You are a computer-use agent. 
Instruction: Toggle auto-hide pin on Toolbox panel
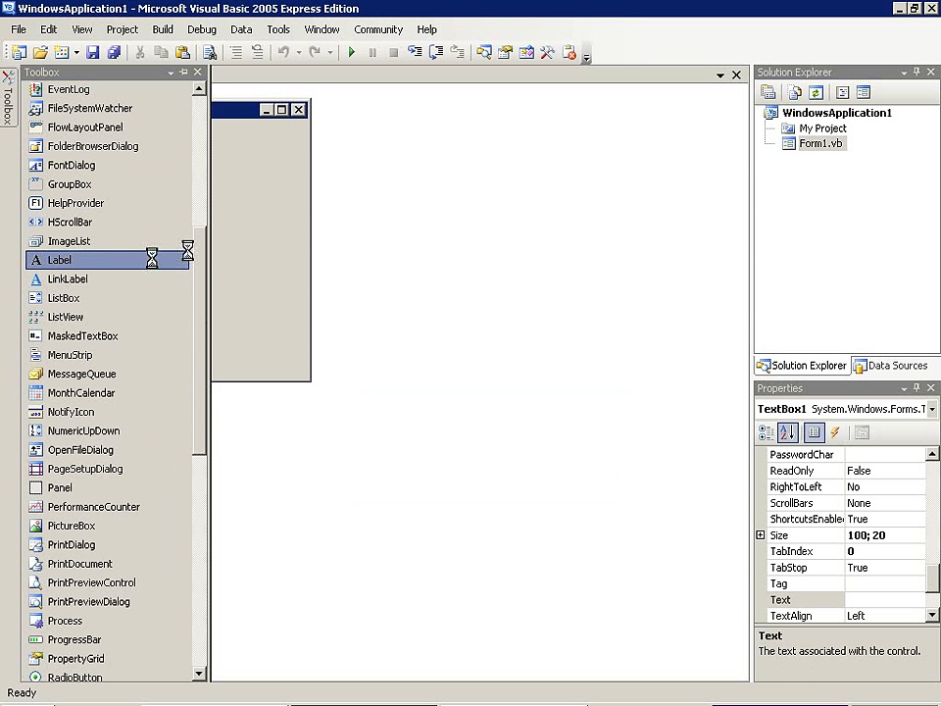pyautogui.click(x=183, y=73)
